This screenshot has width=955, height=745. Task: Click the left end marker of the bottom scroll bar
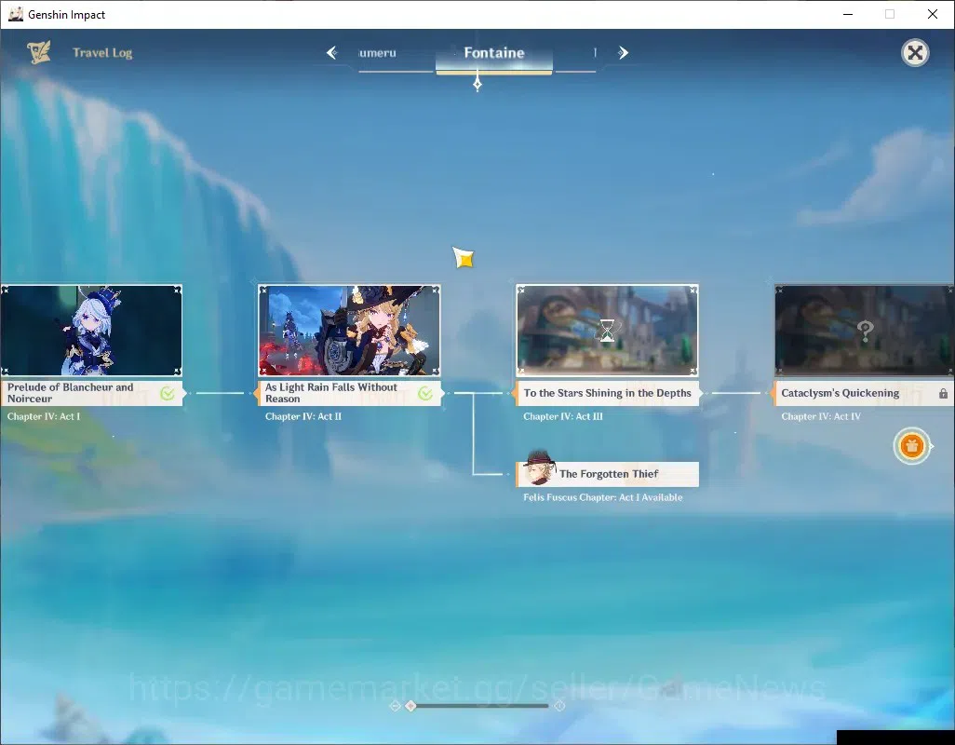pyautogui.click(x=395, y=705)
